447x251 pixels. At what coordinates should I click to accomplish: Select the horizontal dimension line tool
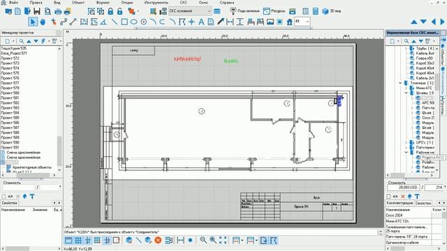point(230,22)
